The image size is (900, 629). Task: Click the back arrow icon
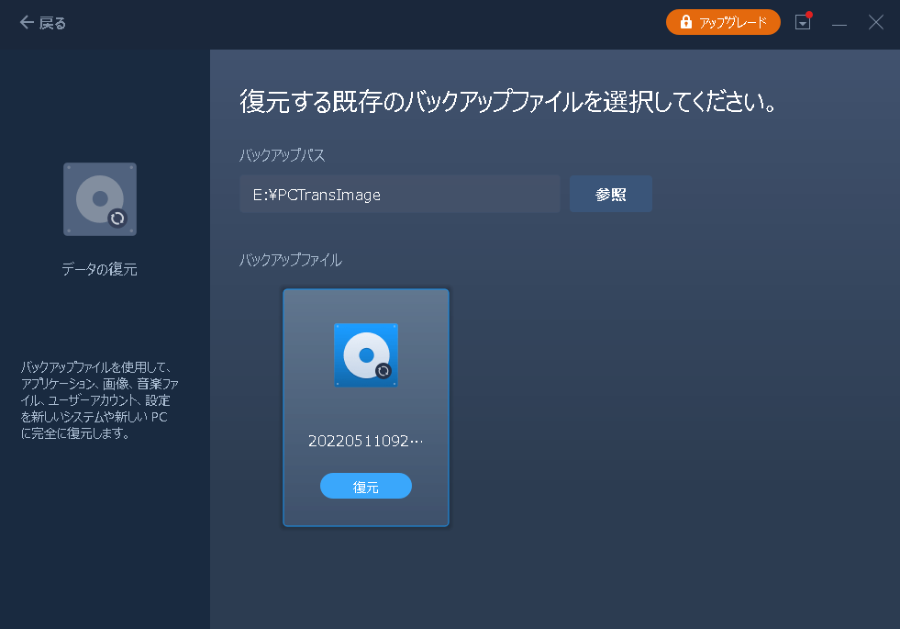coord(27,23)
